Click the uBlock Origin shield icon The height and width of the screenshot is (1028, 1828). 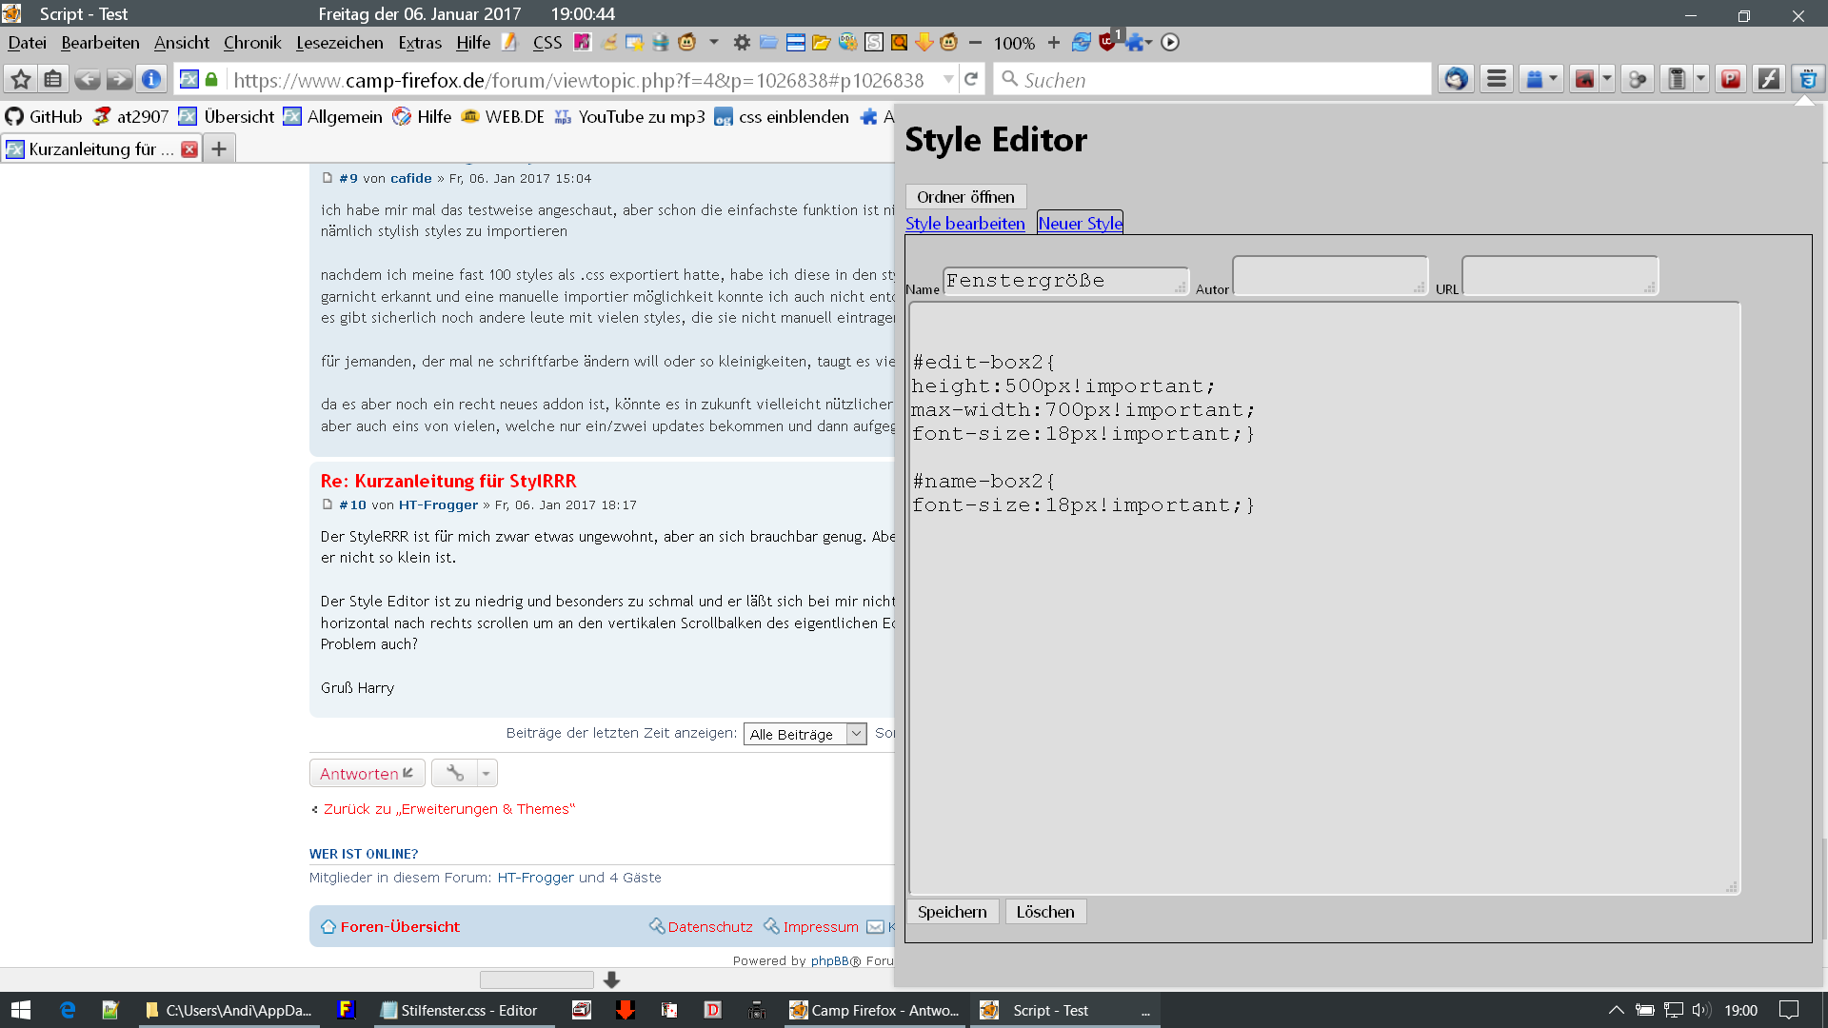(x=1106, y=43)
